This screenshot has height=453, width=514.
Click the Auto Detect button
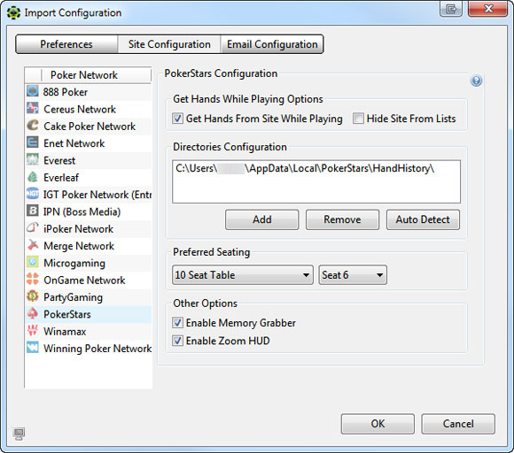click(x=423, y=219)
